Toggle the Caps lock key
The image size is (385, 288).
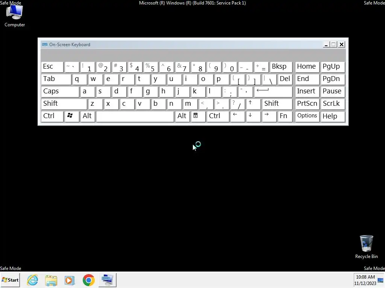(x=60, y=91)
